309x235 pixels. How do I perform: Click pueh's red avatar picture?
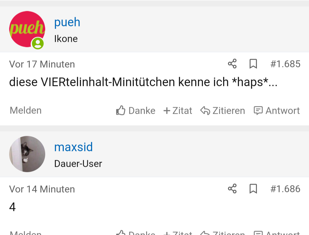point(26,28)
